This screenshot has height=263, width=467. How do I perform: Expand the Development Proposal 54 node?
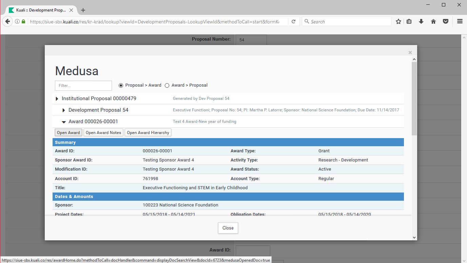pyautogui.click(x=64, y=110)
